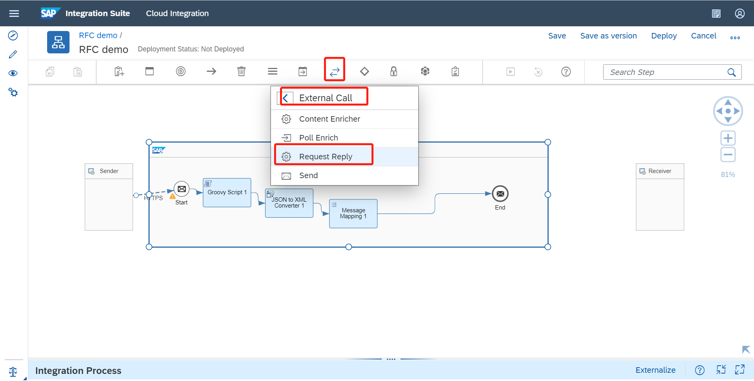
Task: Open the Monitor eye icon in sidebar
Action: tap(13, 73)
